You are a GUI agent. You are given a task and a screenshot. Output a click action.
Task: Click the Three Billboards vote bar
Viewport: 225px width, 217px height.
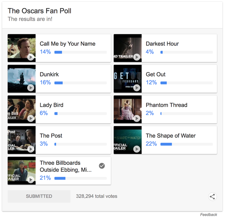[81, 178]
